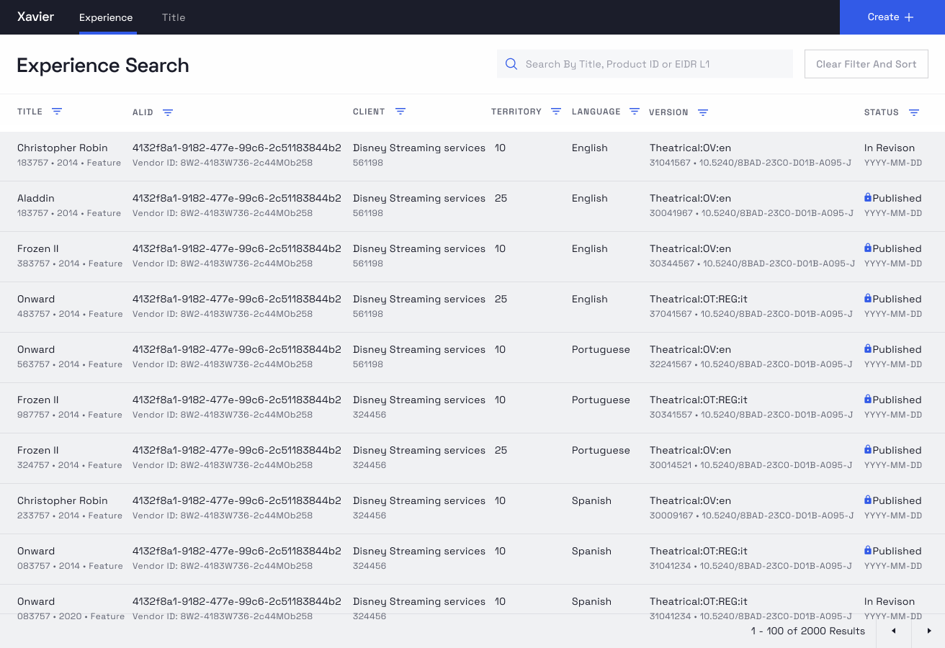Click the LANGUAGE column header label
Image resolution: width=945 pixels, height=648 pixels.
pyautogui.click(x=596, y=112)
